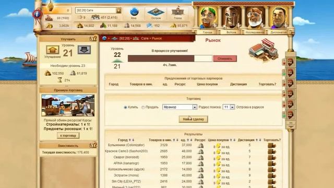Click the ambrosia amphora icon
The height and width of the screenshot is (188, 334).
[50, 6]
